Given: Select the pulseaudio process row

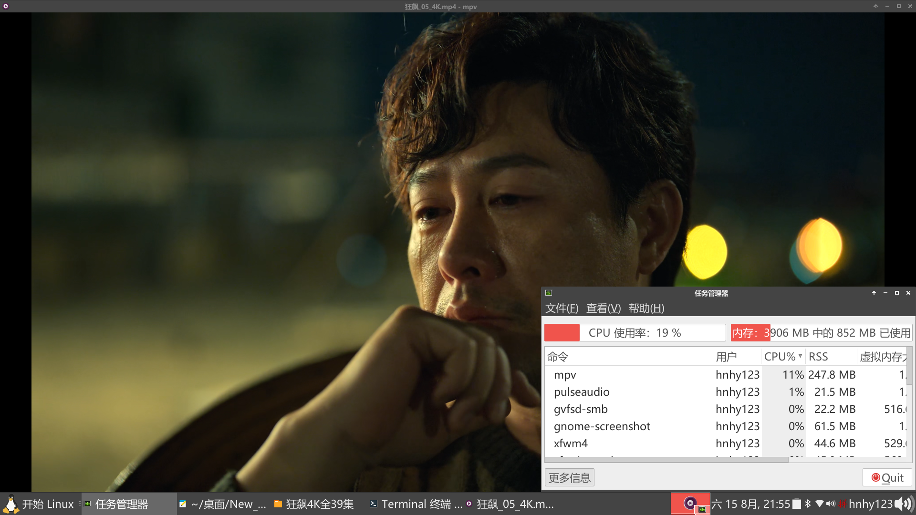Looking at the screenshot, I should click(725, 392).
